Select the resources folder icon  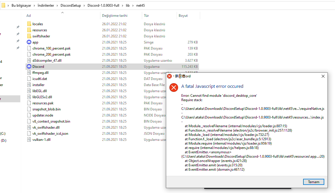(29, 30)
